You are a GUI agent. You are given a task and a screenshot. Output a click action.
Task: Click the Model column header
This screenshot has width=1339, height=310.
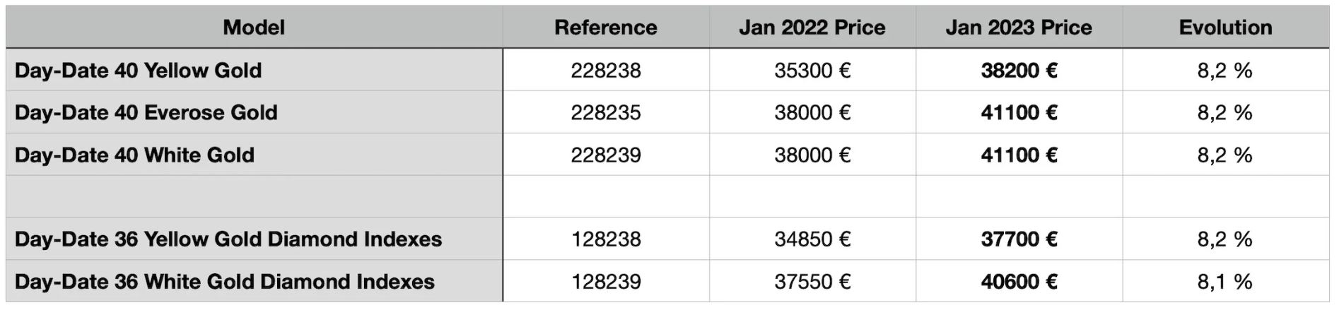[254, 28]
